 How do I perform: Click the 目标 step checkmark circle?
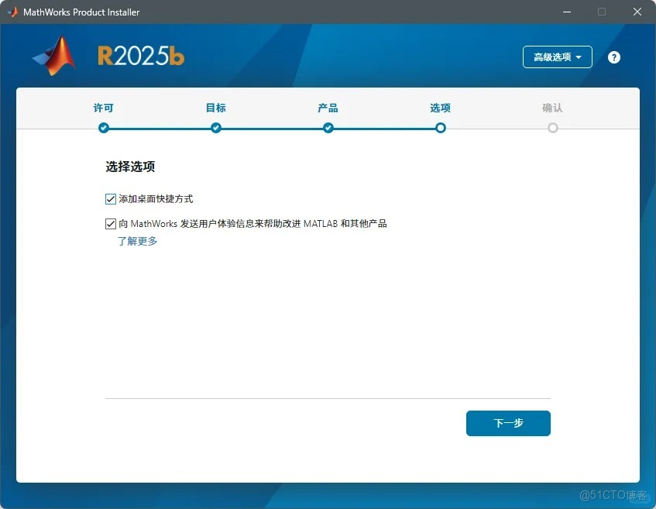[x=215, y=128]
